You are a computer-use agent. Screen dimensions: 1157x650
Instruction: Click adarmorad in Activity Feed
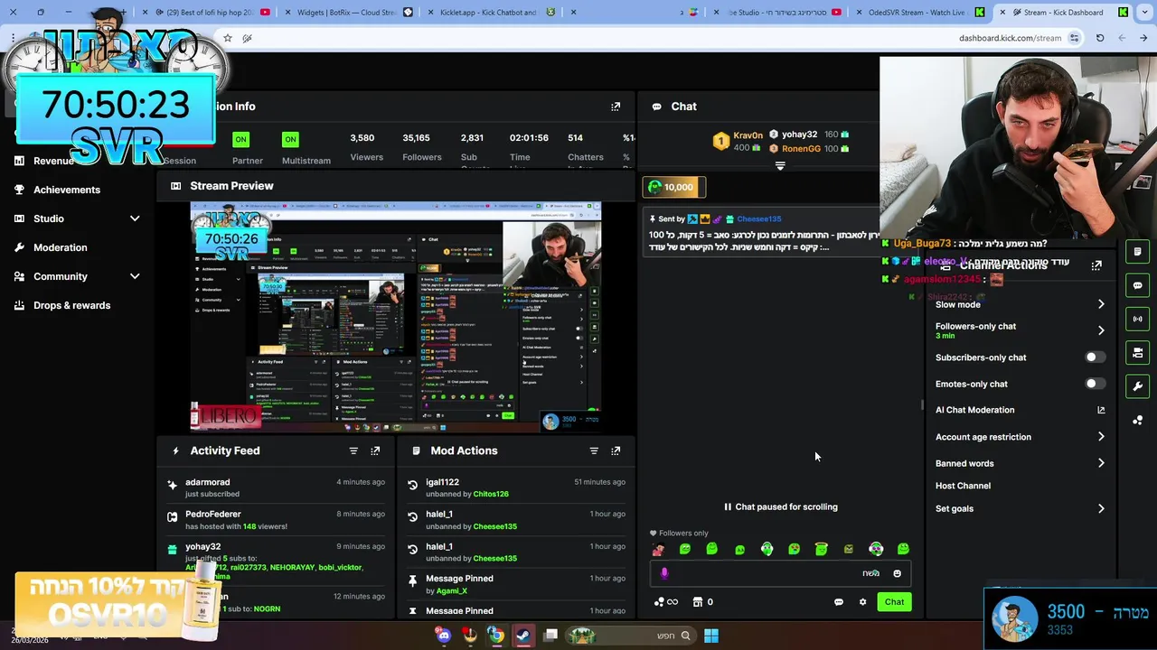(207, 482)
